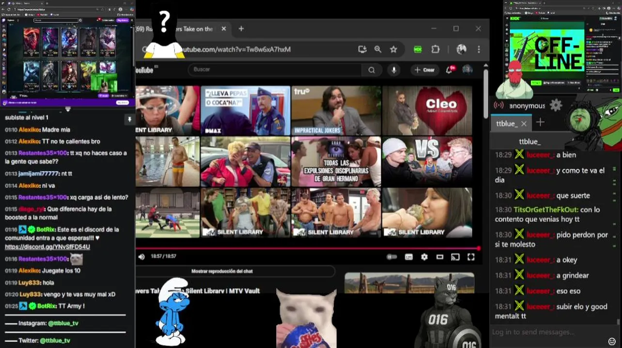The width and height of the screenshot is (622, 348).
Task: Click the youtube.com address bar URL
Action: 236,49
